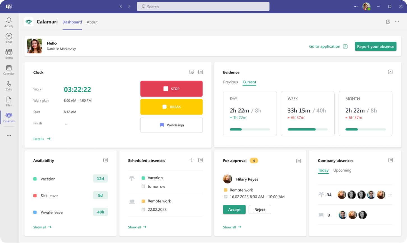Click the Sick leave 8d badge
The width and height of the screenshot is (407, 243).
pyautogui.click(x=100, y=195)
